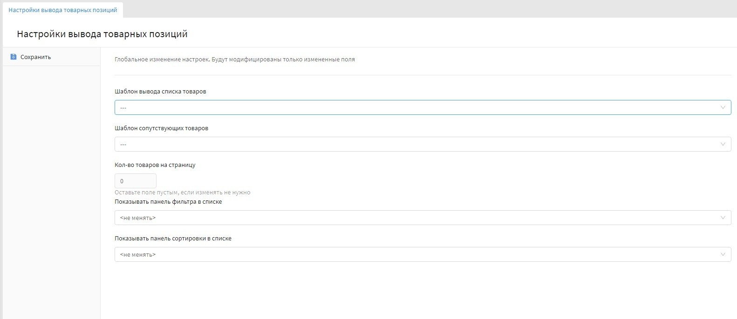737x319 pixels.
Task: Click 'Показывать панель сортировки в списке' label
Action: 173,239
